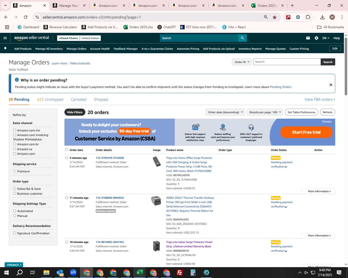The width and height of the screenshot is (348, 278).
Task: Switch to the 423 Unshipped tab
Action: [50, 99]
